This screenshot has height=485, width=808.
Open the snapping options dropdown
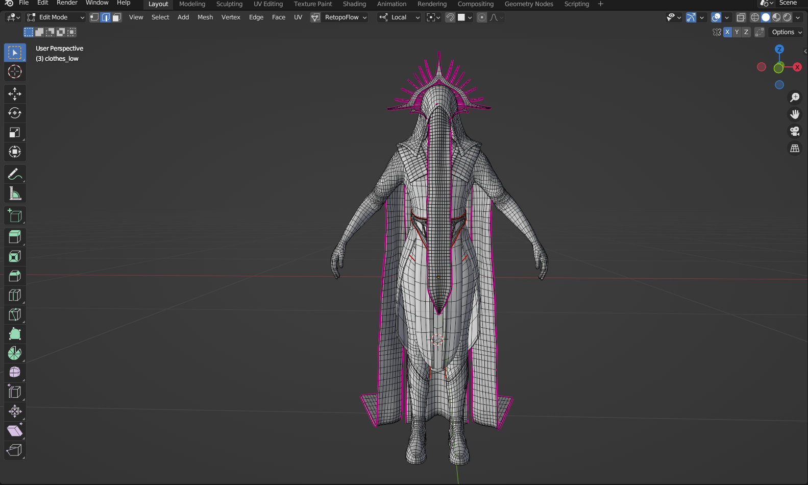464,17
